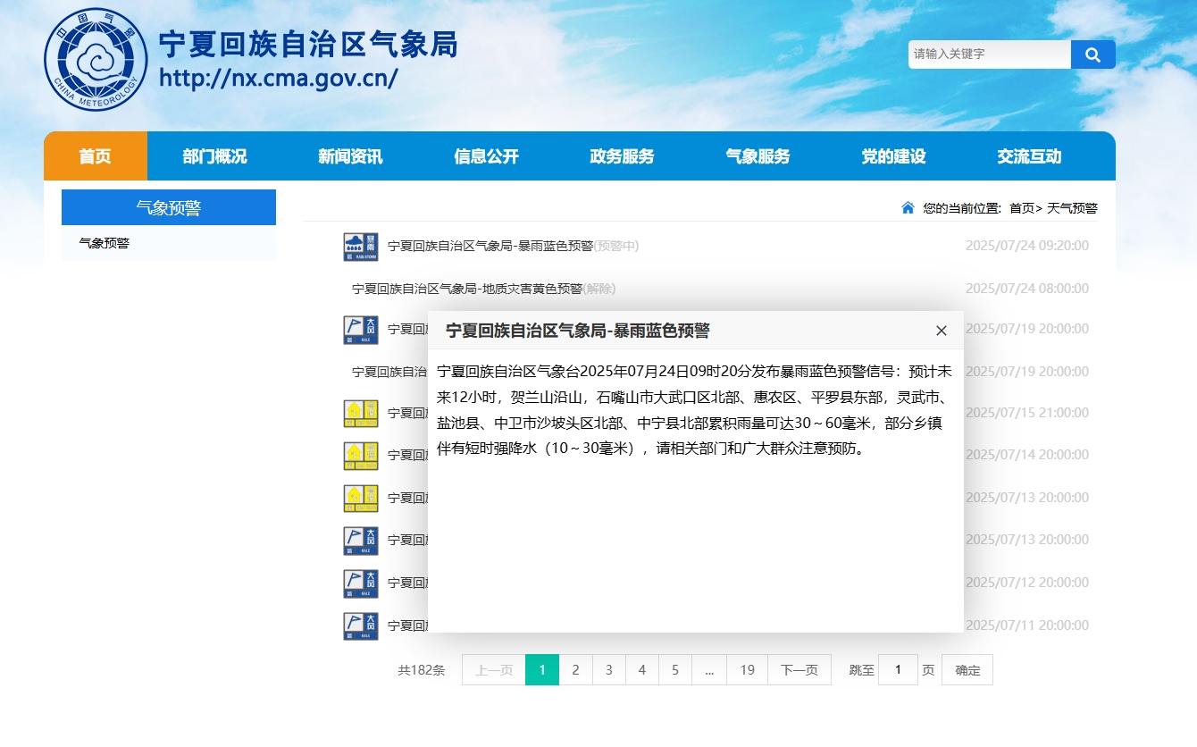
Task: Click the China Meteorology logo
Action: pos(96,60)
